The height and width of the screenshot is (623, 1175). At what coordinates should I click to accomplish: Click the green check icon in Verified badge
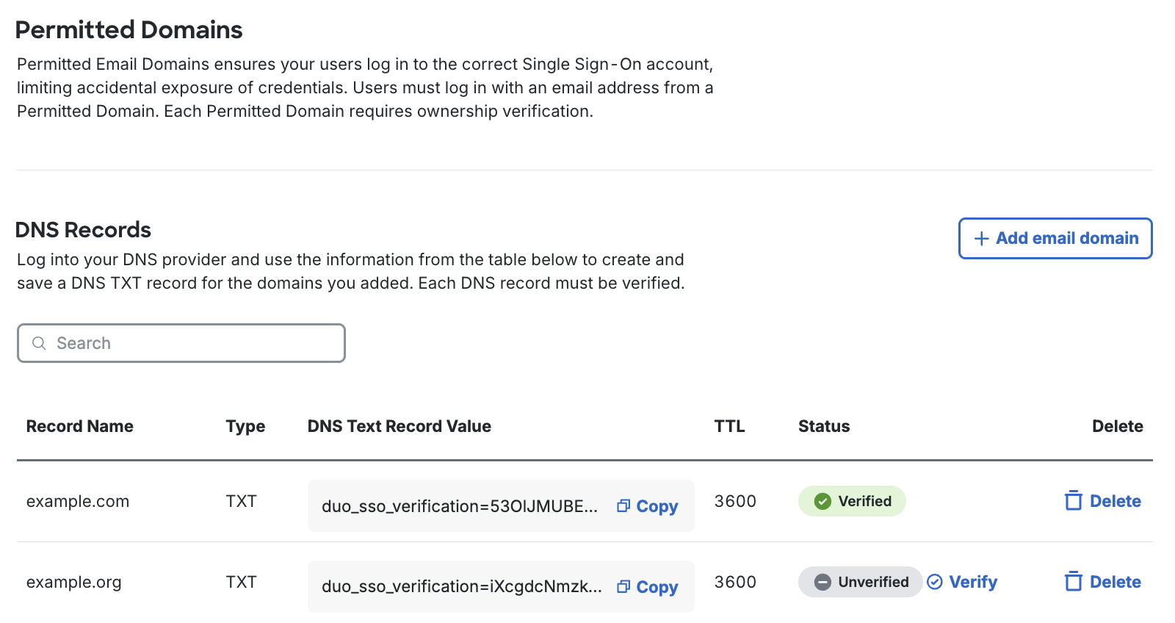822,501
